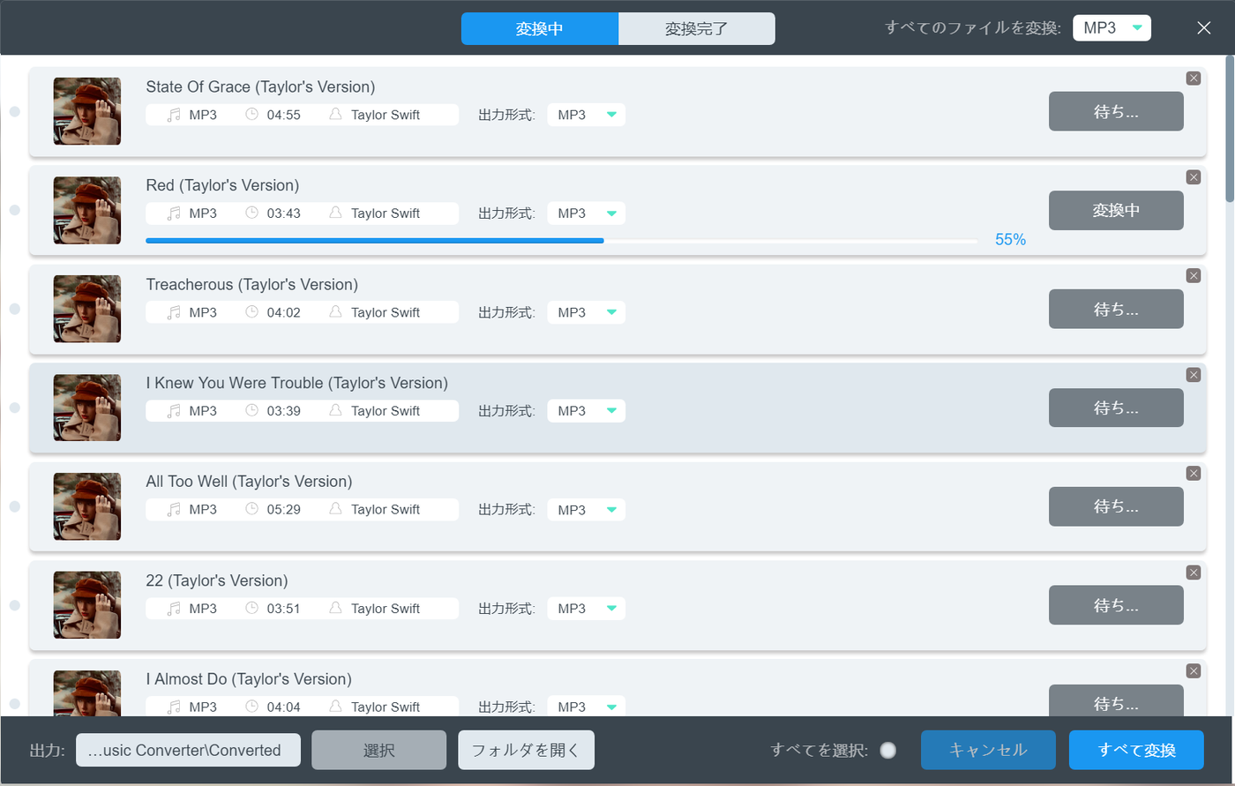Click すべて変換 button
This screenshot has height=786, width=1235.
(x=1136, y=750)
